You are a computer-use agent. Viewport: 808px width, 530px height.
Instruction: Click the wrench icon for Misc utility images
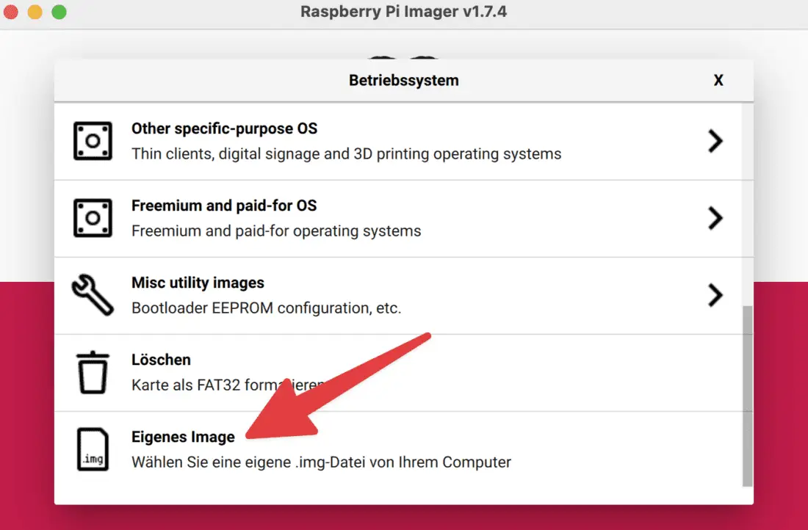tap(93, 294)
